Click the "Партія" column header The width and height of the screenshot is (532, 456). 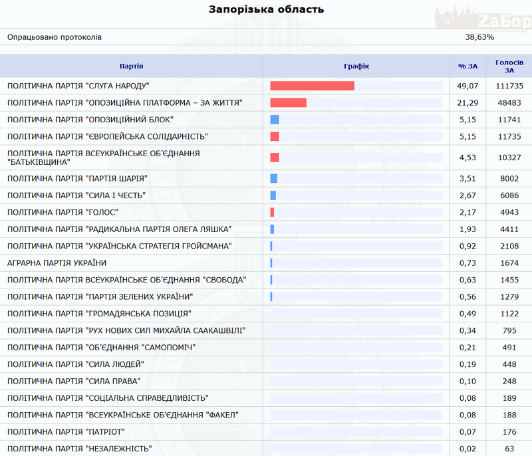tap(131, 66)
